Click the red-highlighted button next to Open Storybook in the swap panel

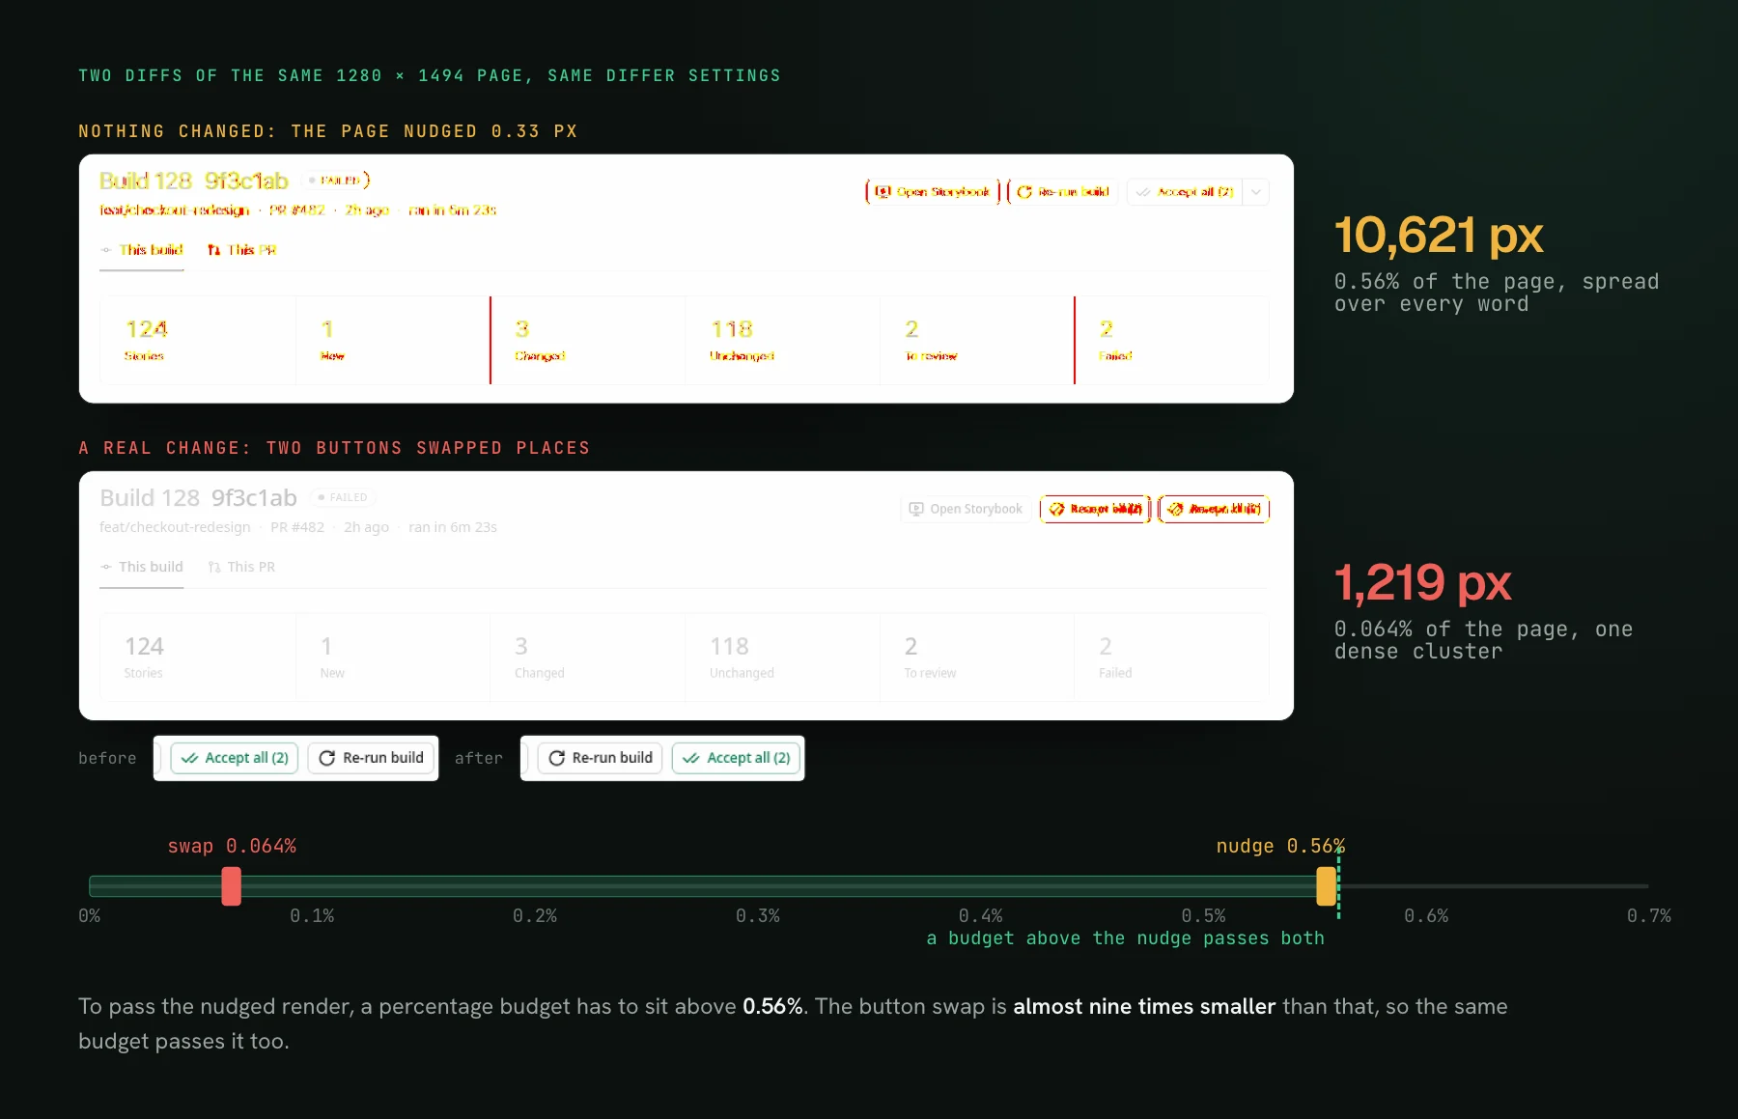(x=1095, y=509)
